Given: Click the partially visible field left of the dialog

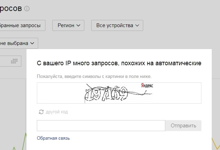Looking at the screenshot, I should [x=11, y=61].
